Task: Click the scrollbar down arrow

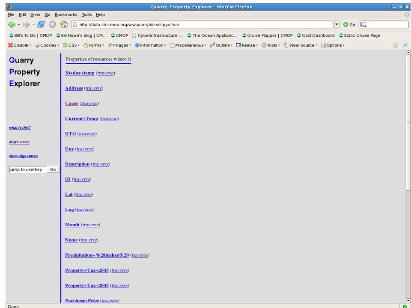Action: click(408, 301)
